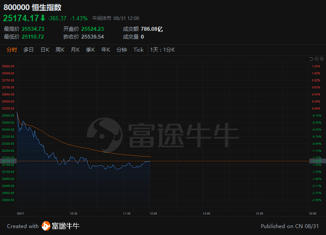Image resolution: width=326 pixels, height=235 pixels.
Task: Open the 年K chart tab
Action: (106, 50)
